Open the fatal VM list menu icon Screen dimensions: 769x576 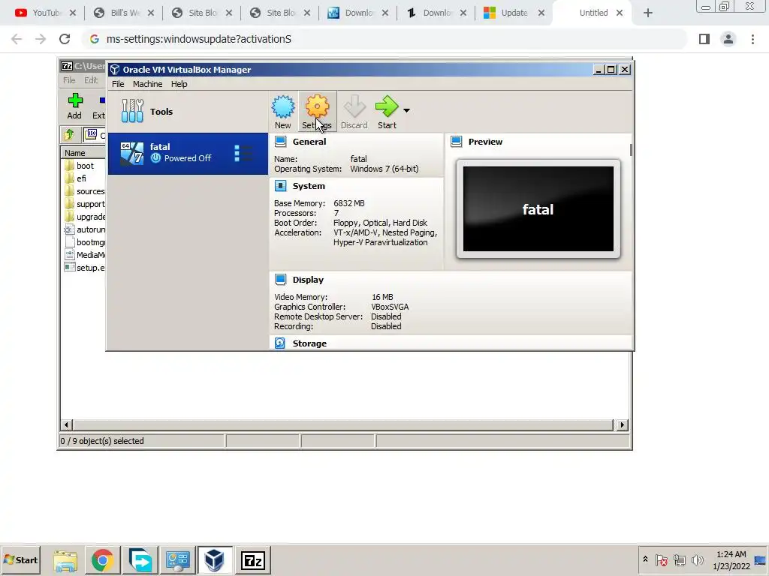coord(243,153)
